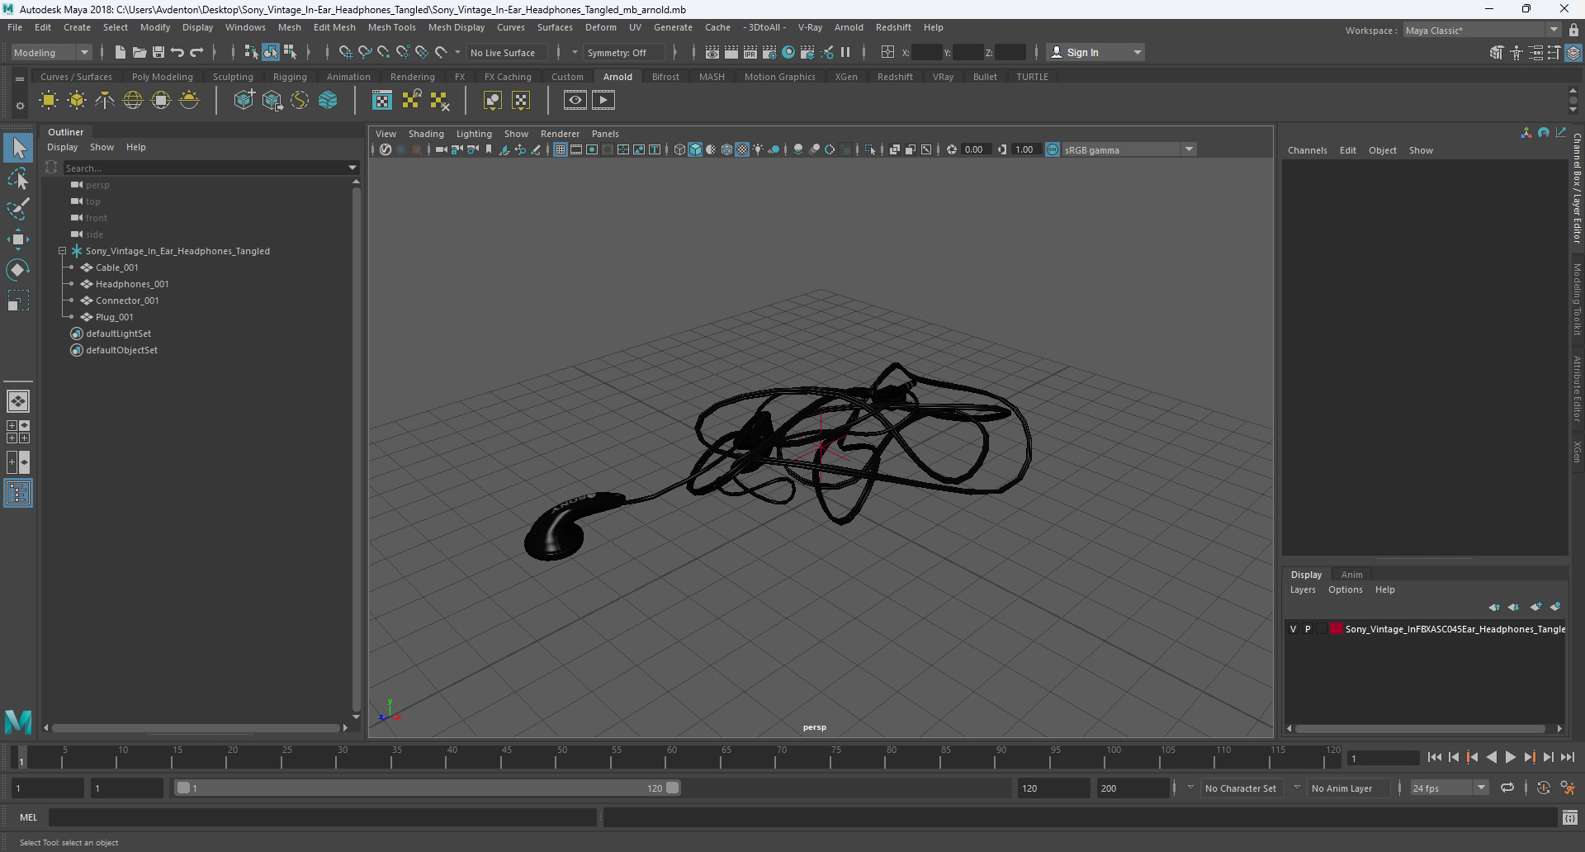Click the red layer color swatch
The width and height of the screenshot is (1585, 852).
point(1336,629)
